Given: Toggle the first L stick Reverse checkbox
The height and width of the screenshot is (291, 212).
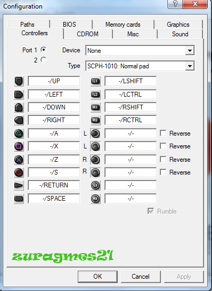Looking at the screenshot, I should pyautogui.click(x=163, y=133).
